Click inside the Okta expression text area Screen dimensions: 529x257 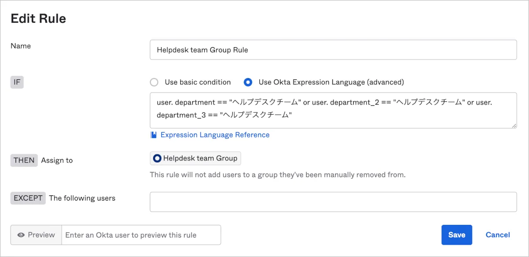(x=333, y=110)
